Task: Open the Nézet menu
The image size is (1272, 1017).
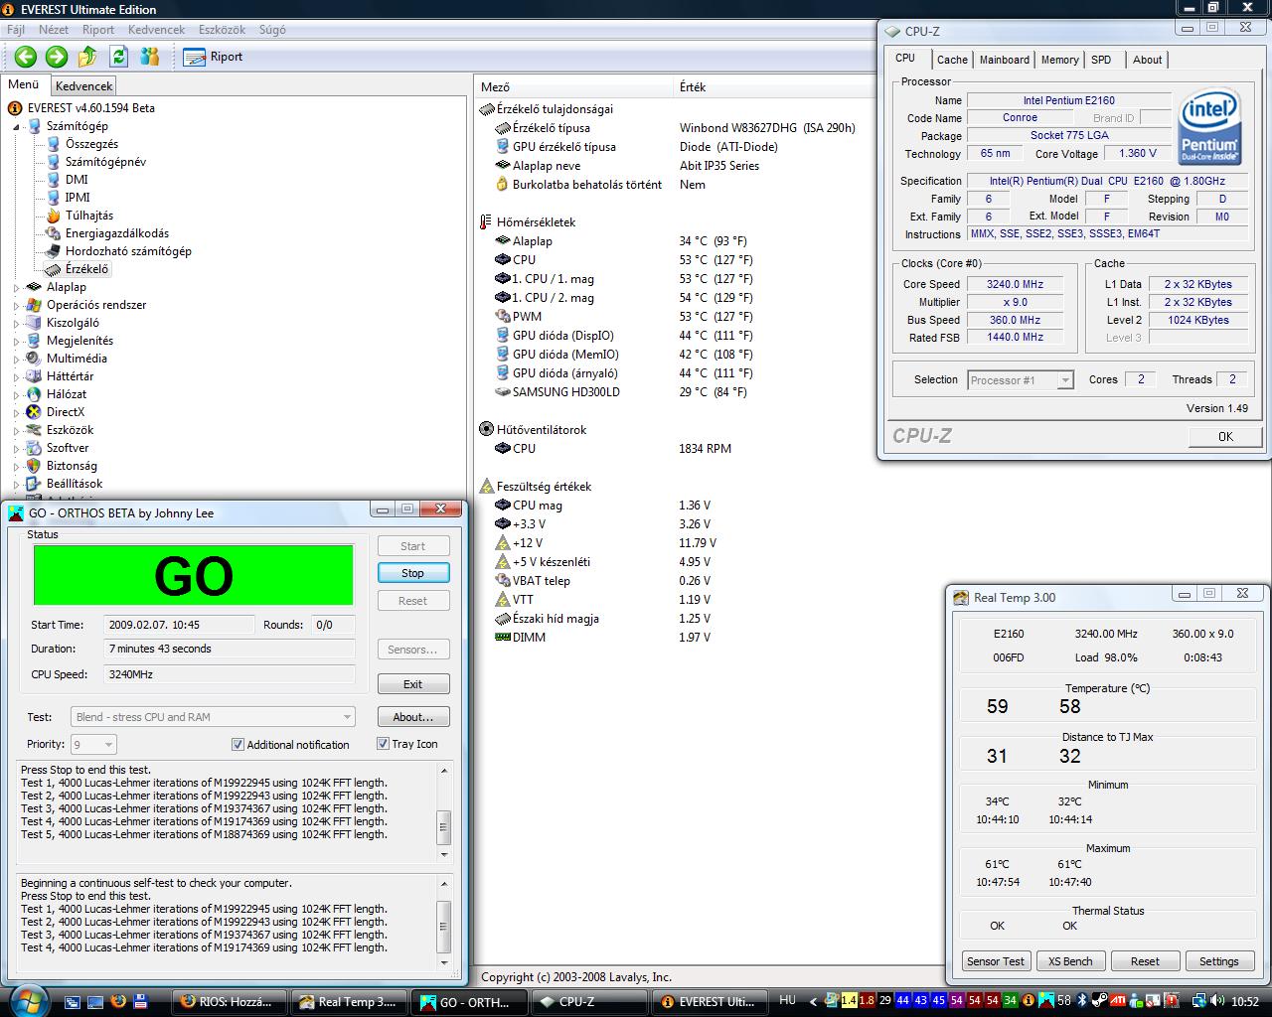Action: coord(54,30)
